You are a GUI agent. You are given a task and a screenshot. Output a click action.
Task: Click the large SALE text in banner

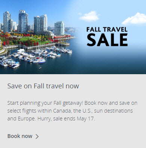[x=107, y=40]
